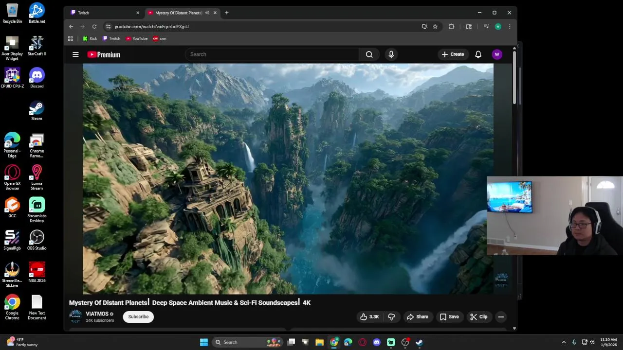The image size is (623, 350).
Task: Focus the YouTube Search field
Action: tap(272, 54)
